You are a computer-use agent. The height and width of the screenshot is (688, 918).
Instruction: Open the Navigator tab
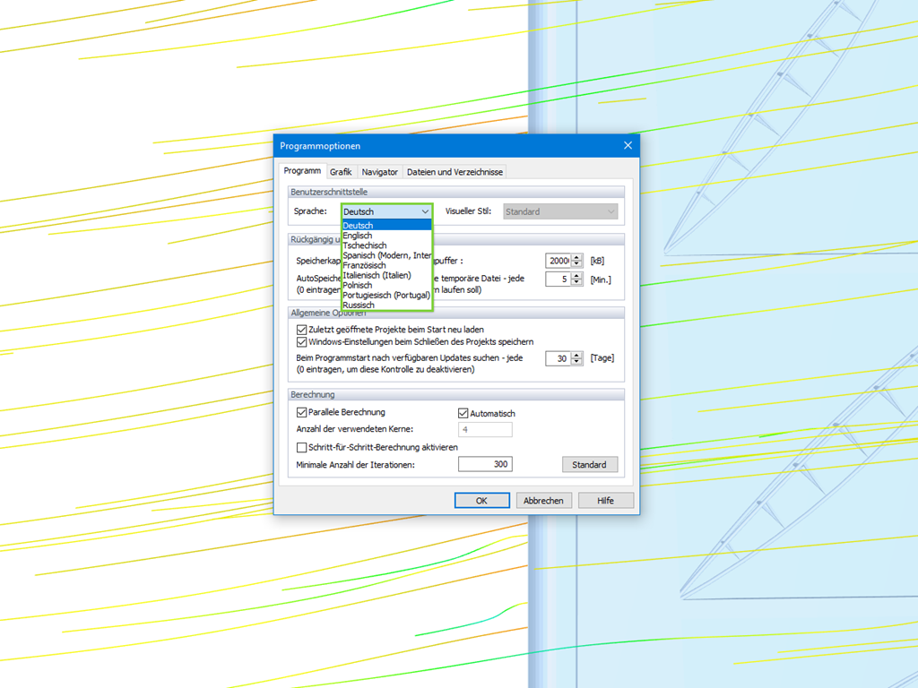pos(379,171)
